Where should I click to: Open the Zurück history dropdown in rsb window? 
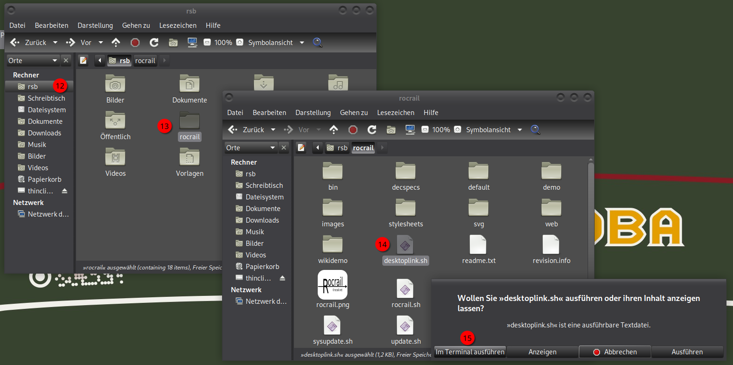(55, 43)
